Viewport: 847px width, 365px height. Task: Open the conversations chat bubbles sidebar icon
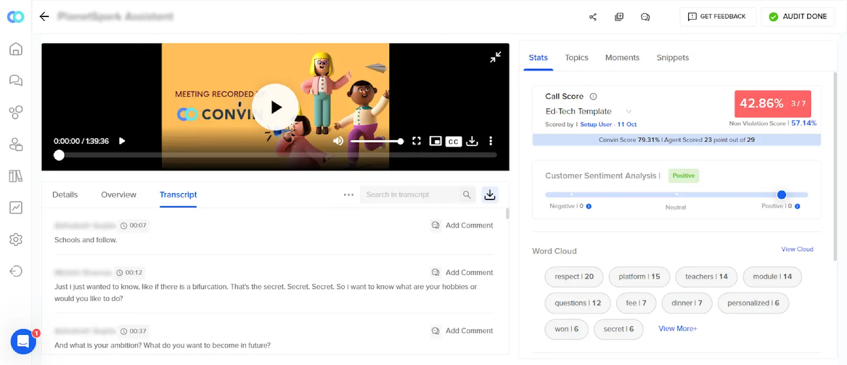click(x=16, y=80)
